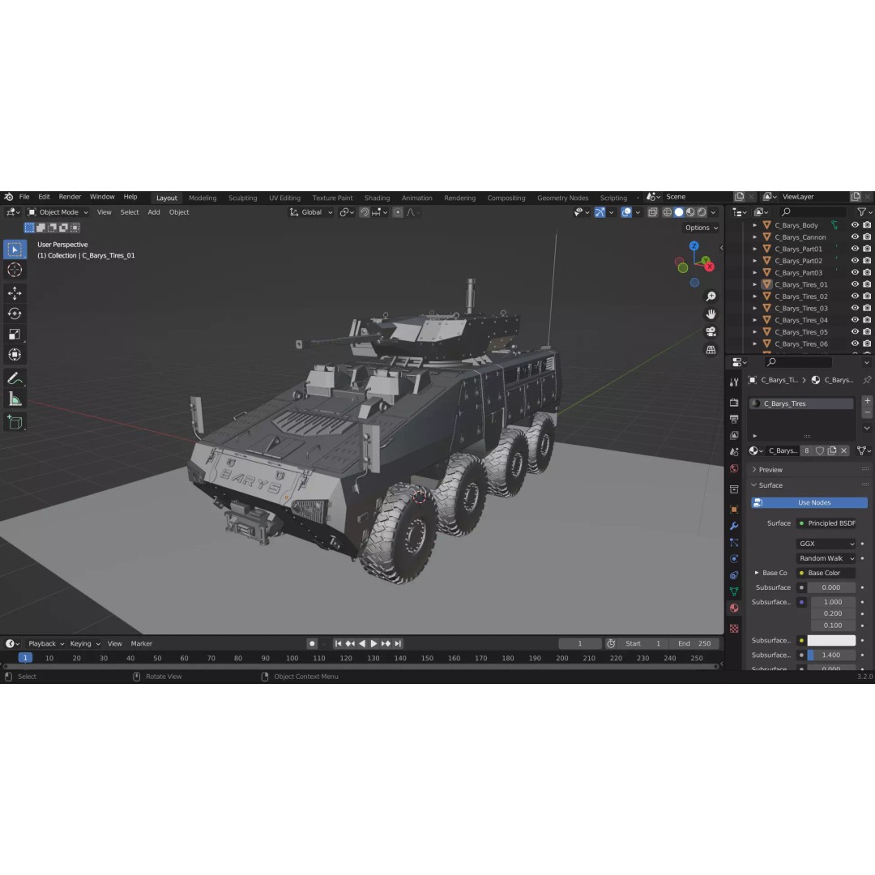Viewport: 875px width, 875px height.
Task: Click the End frame 250 field
Action: [694, 643]
